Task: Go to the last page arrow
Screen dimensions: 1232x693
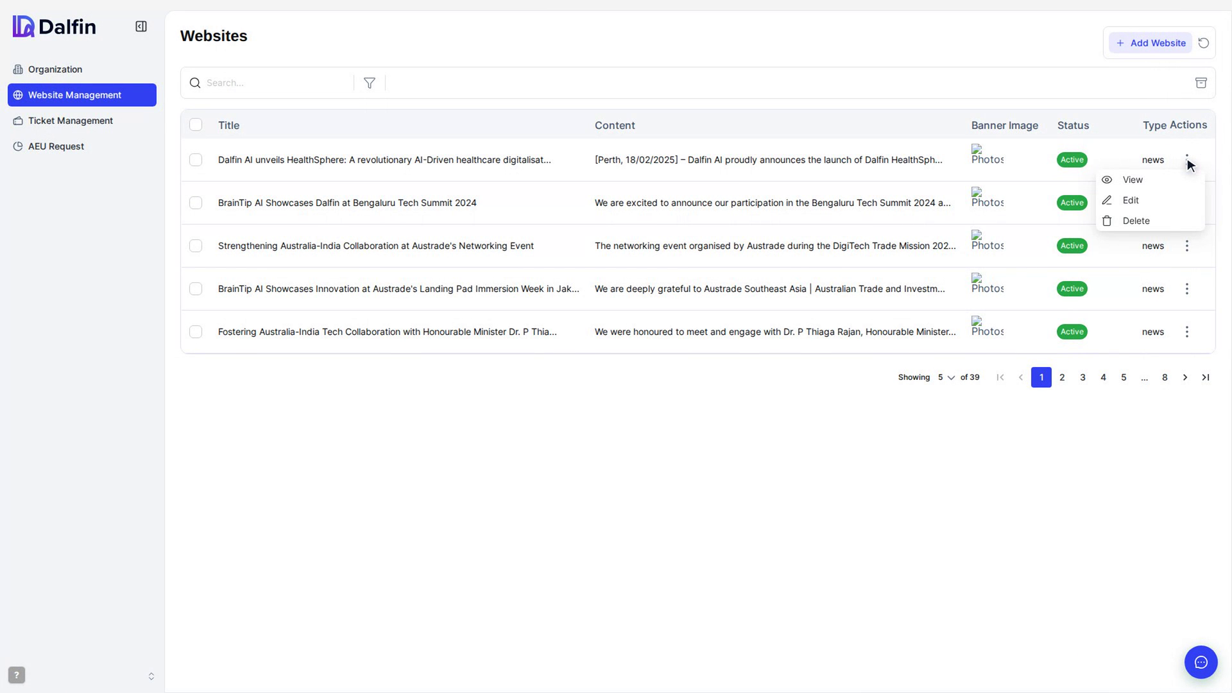Action: coord(1206,377)
